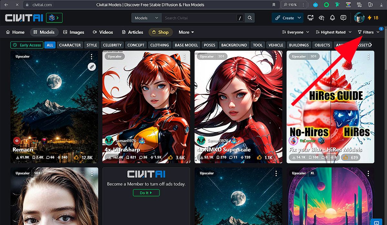387x225 pixels.
Task: Like 4x-Ultrasharp with the 3.6K thumbs-up
Action: click(x=176, y=157)
